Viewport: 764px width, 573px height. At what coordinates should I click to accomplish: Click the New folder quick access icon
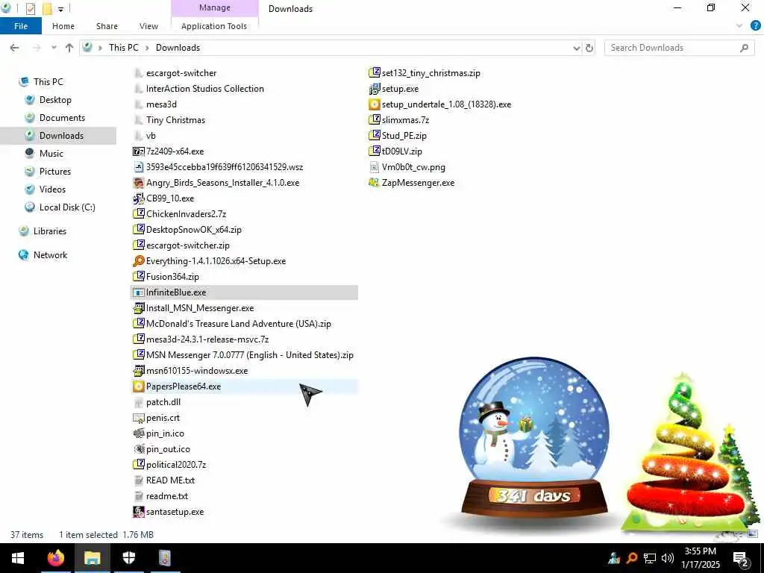(x=47, y=8)
